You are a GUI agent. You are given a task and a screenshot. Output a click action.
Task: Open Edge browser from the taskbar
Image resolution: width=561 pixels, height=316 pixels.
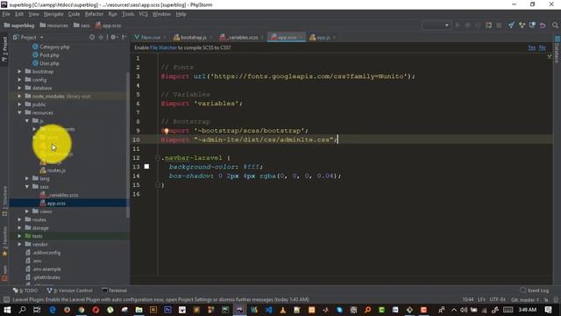[53, 310]
